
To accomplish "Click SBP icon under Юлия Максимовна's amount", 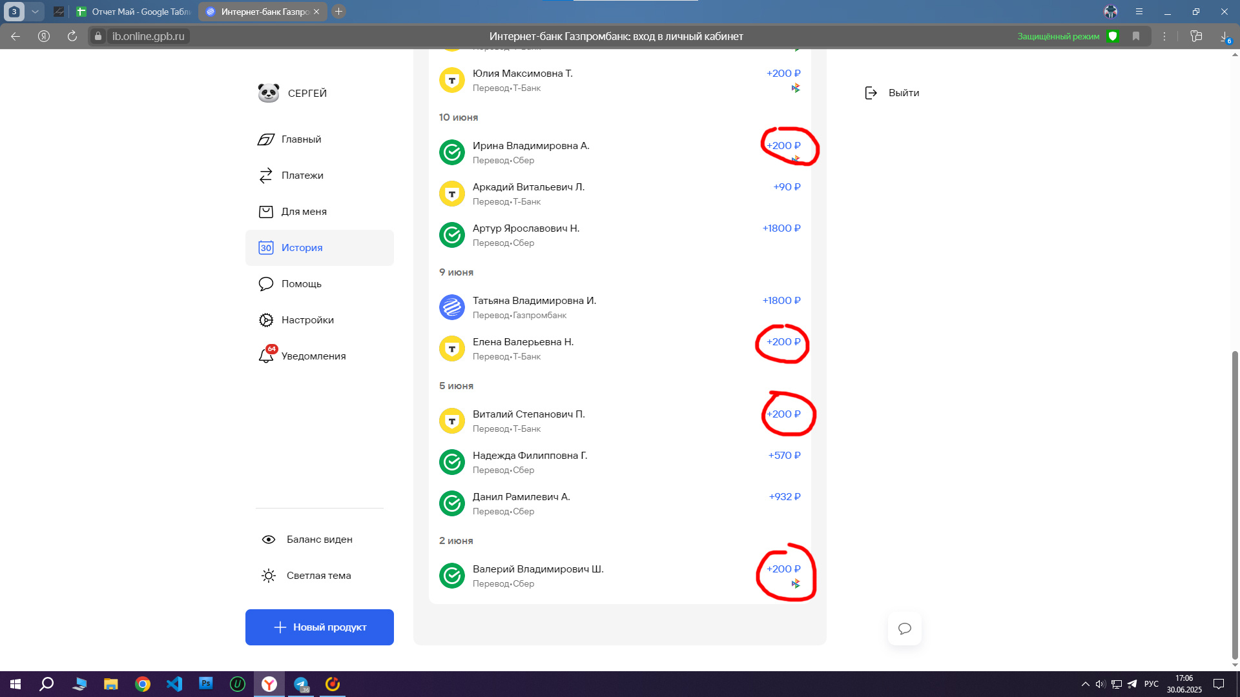I will point(796,88).
